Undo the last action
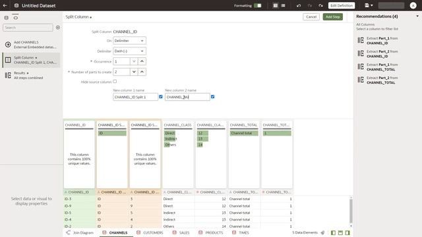422x237 pixels. [299, 5]
